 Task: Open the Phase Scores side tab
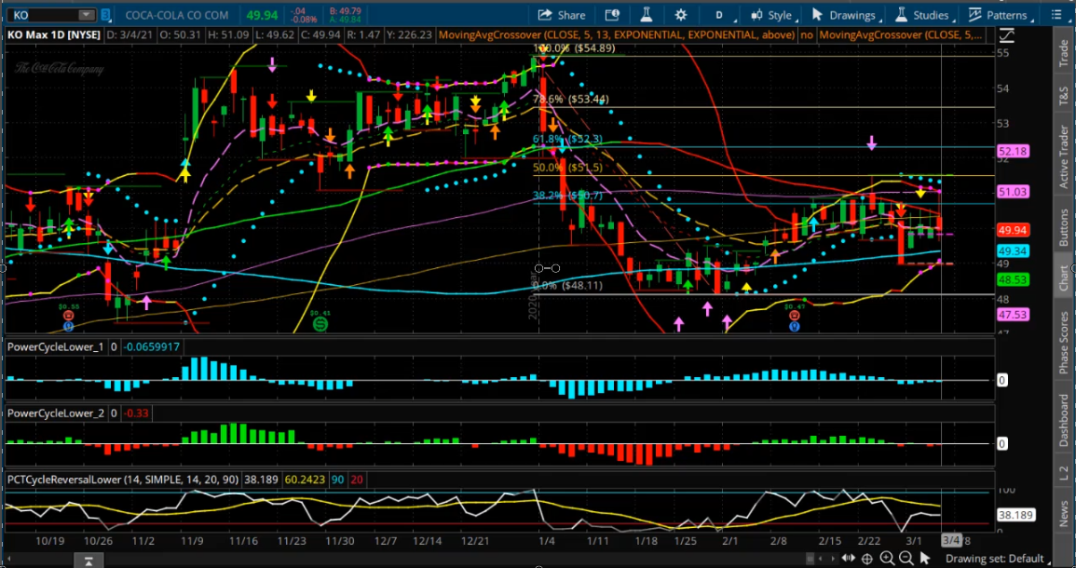pyautogui.click(x=1063, y=343)
